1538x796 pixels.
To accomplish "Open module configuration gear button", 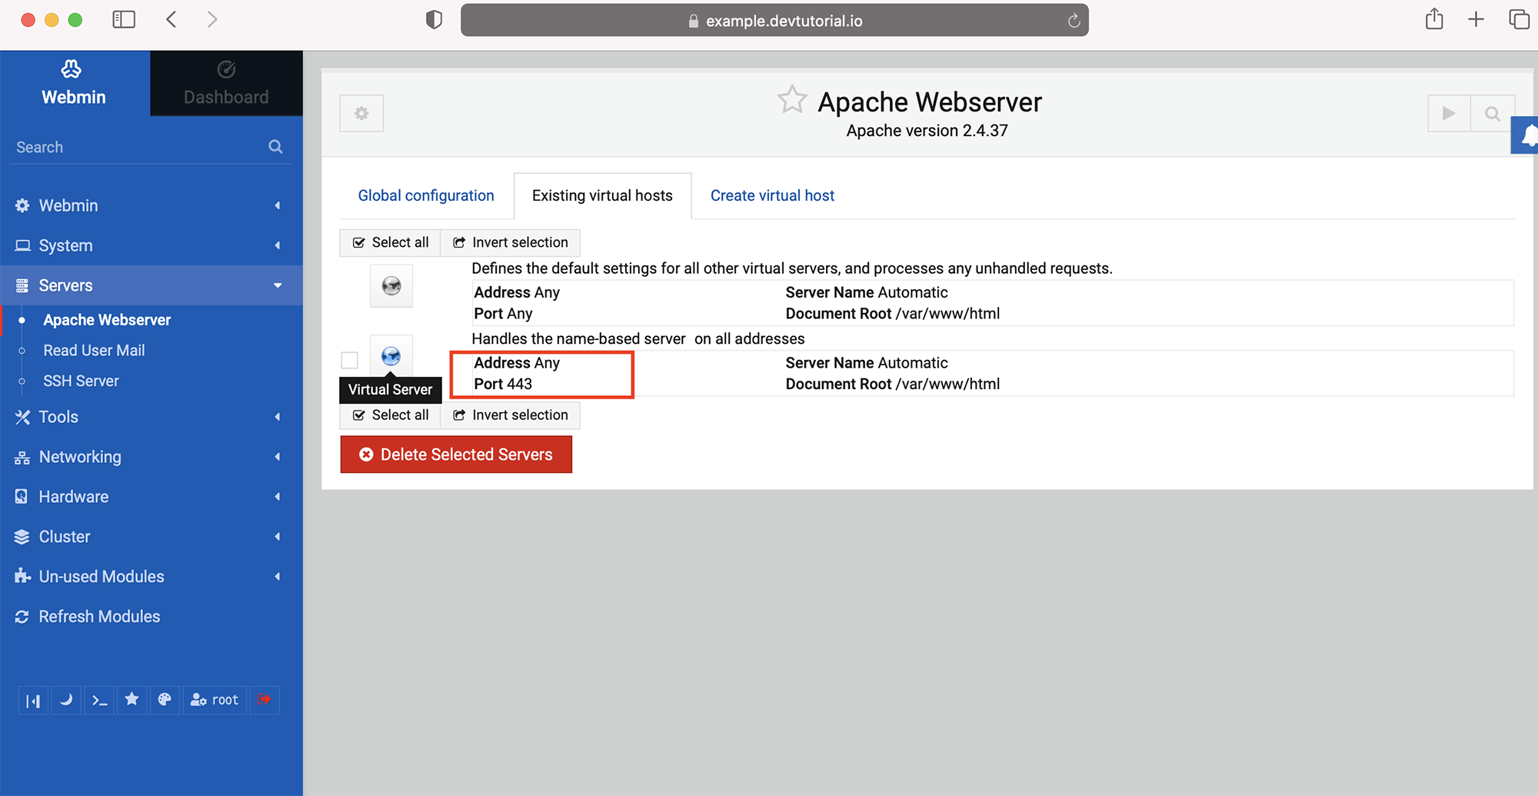I will tap(361, 114).
